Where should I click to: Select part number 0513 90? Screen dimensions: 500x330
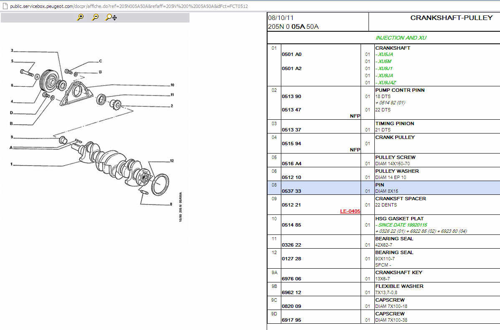point(291,96)
